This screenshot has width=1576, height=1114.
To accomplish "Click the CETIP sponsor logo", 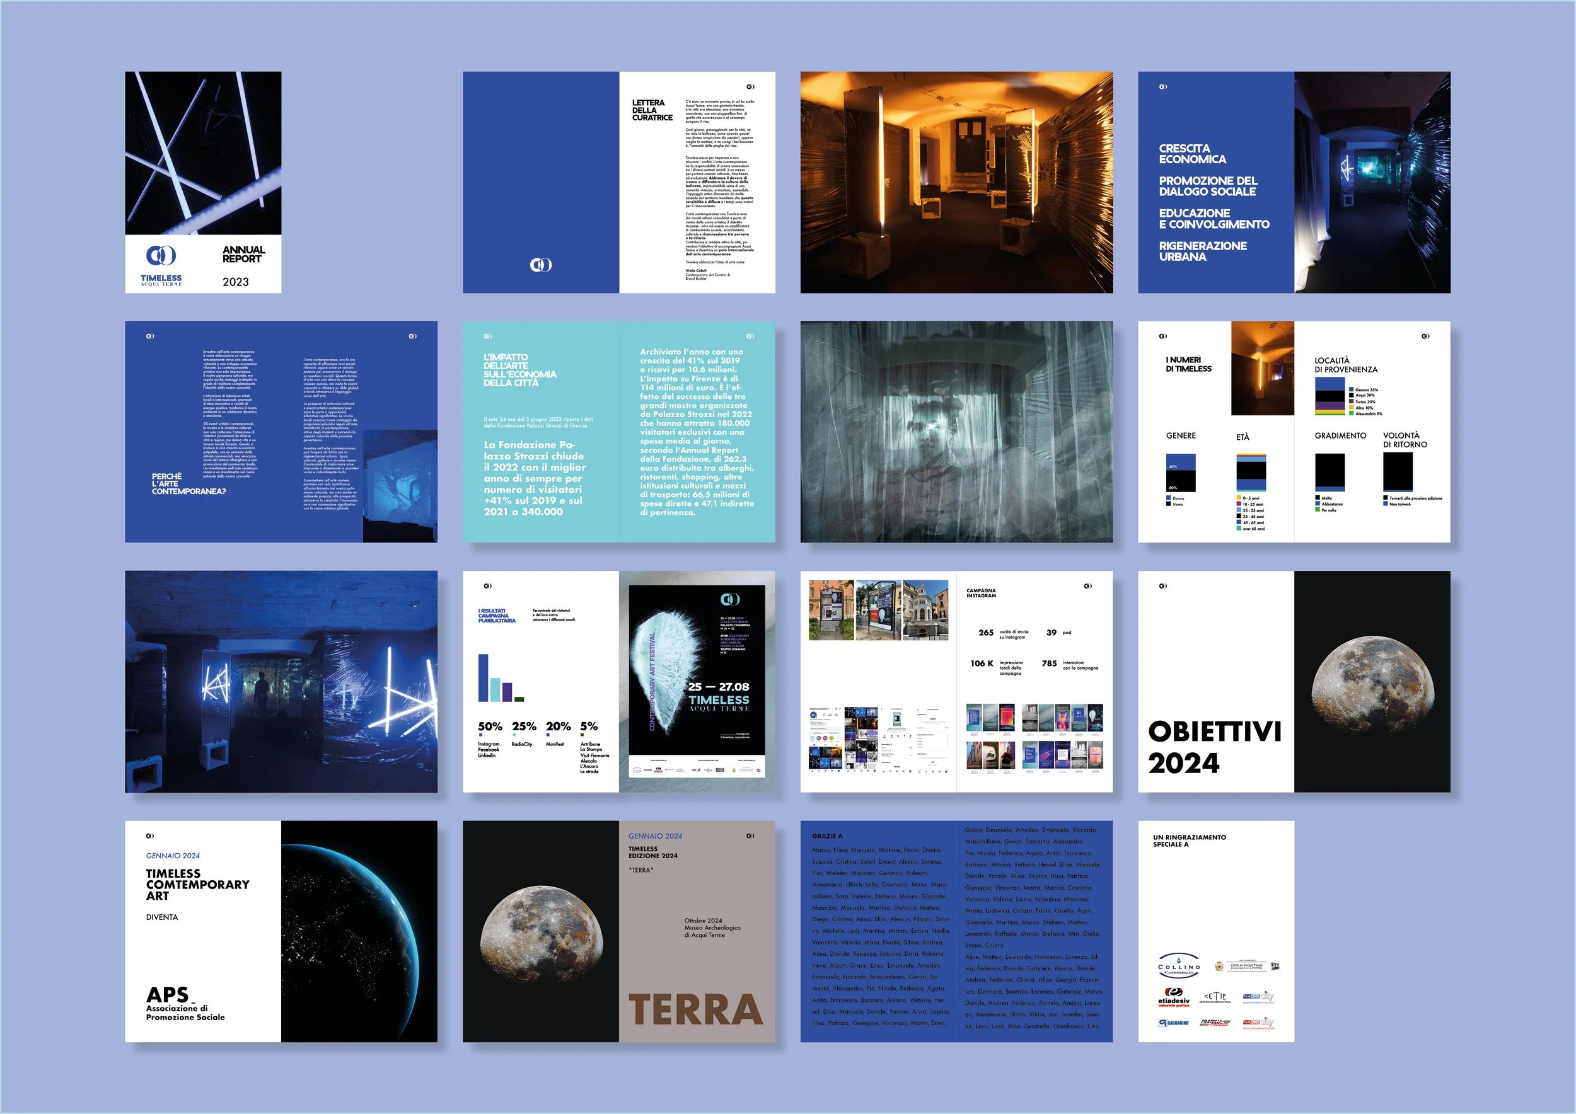I will [x=1214, y=997].
